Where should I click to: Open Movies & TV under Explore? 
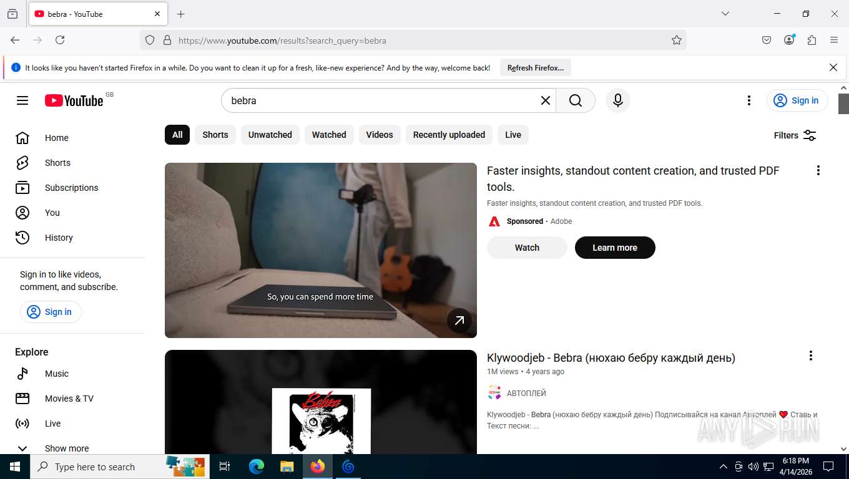(x=72, y=399)
